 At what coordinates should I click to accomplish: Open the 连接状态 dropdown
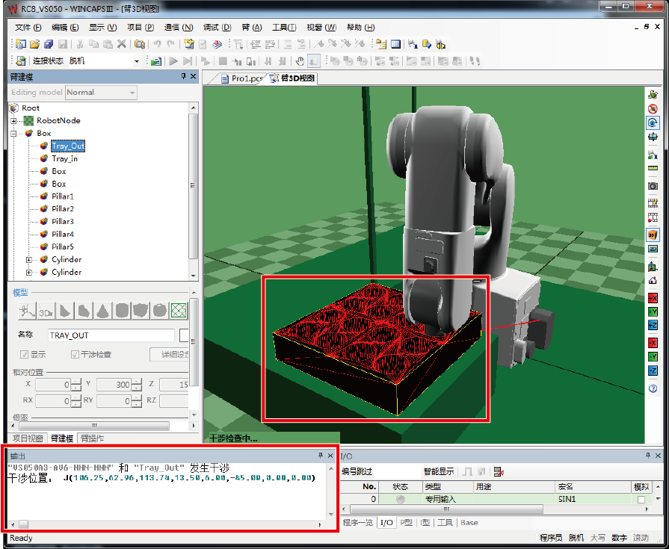click(x=137, y=61)
